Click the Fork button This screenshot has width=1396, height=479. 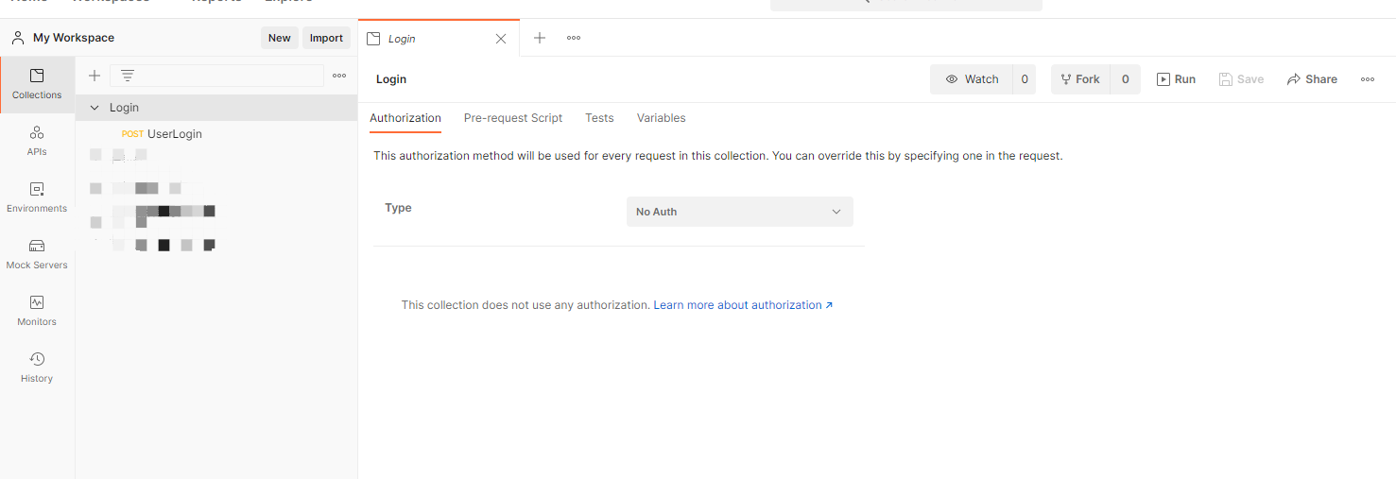[x=1080, y=79]
